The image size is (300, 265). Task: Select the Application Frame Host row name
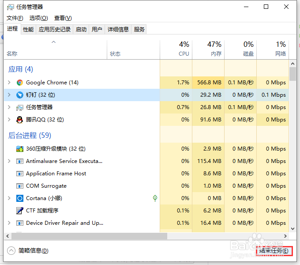pyautogui.click(x=56, y=174)
